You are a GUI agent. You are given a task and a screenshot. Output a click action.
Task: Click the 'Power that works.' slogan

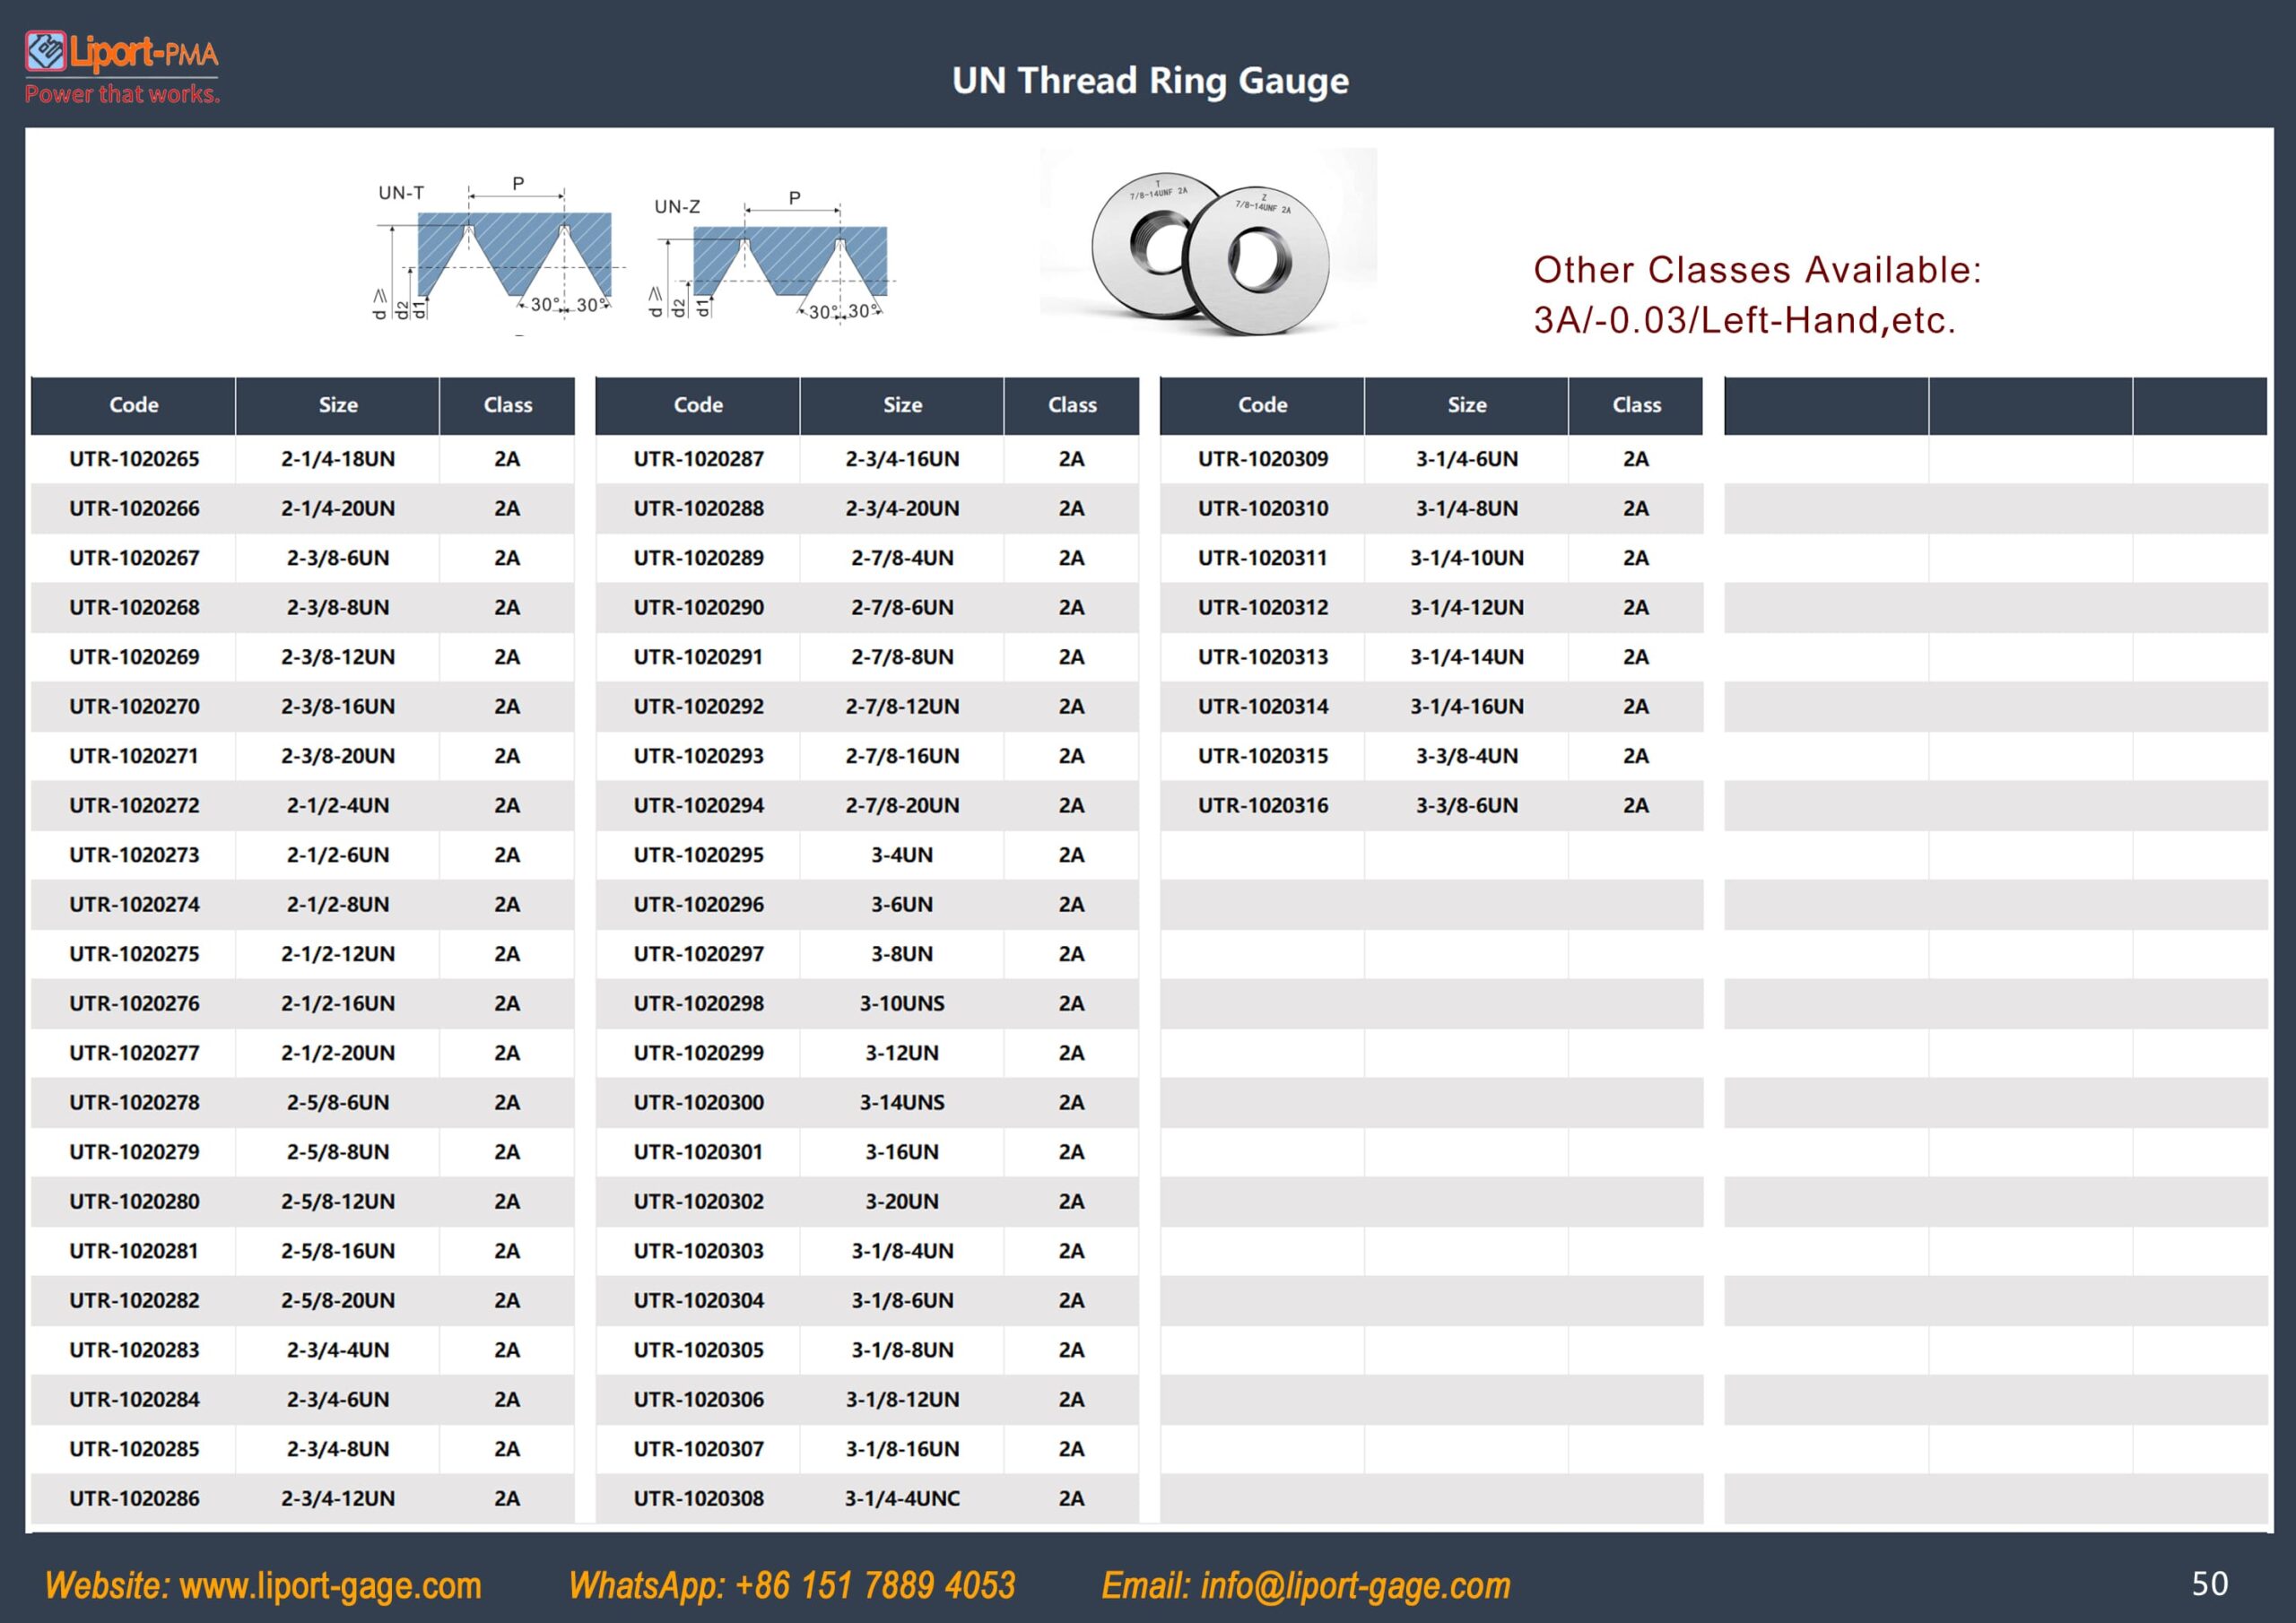pyautogui.click(x=122, y=94)
